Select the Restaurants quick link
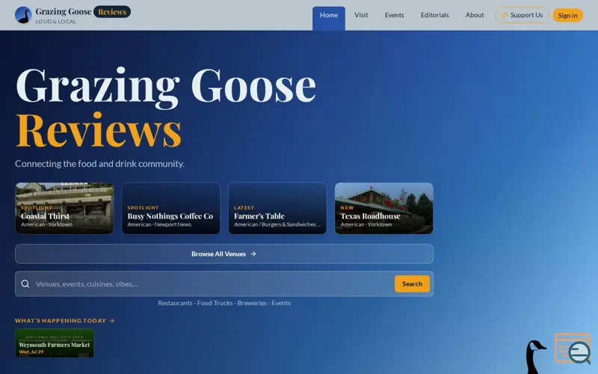The height and width of the screenshot is (374, 598). coord(175,303)
